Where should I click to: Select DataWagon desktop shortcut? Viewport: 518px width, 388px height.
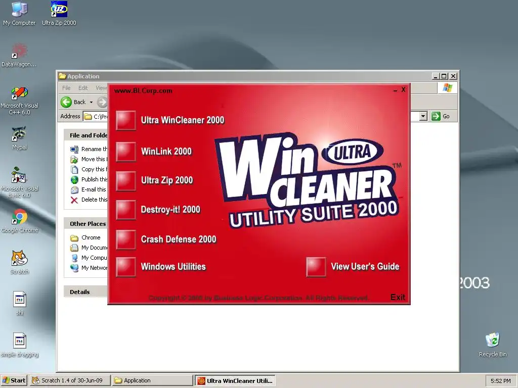pyautogui.click(x=19, y=55)
